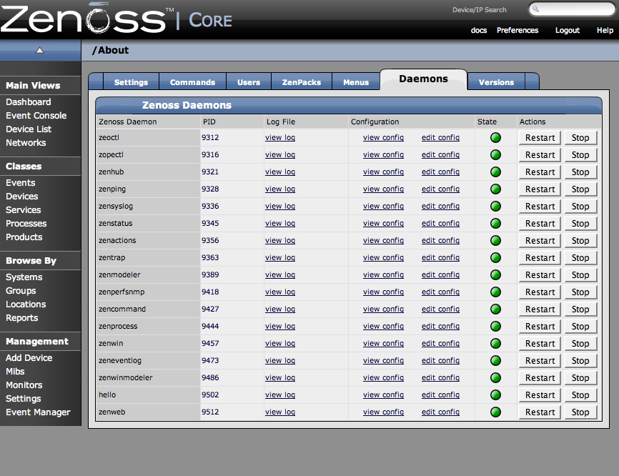Image resolution: width=619 pixels, height=476 pixels.
Task: Edit config for the hello daemon
Action: (440, 395)
